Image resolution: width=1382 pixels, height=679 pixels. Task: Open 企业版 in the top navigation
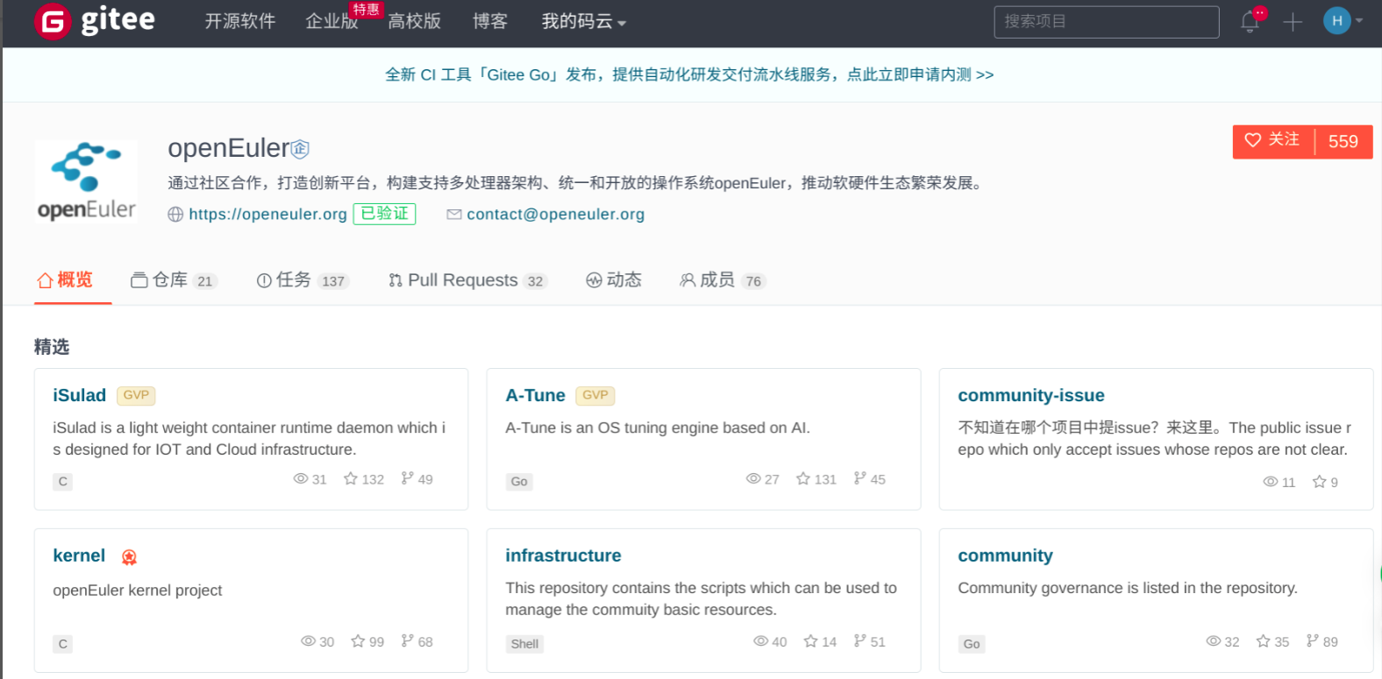[331, 22]
